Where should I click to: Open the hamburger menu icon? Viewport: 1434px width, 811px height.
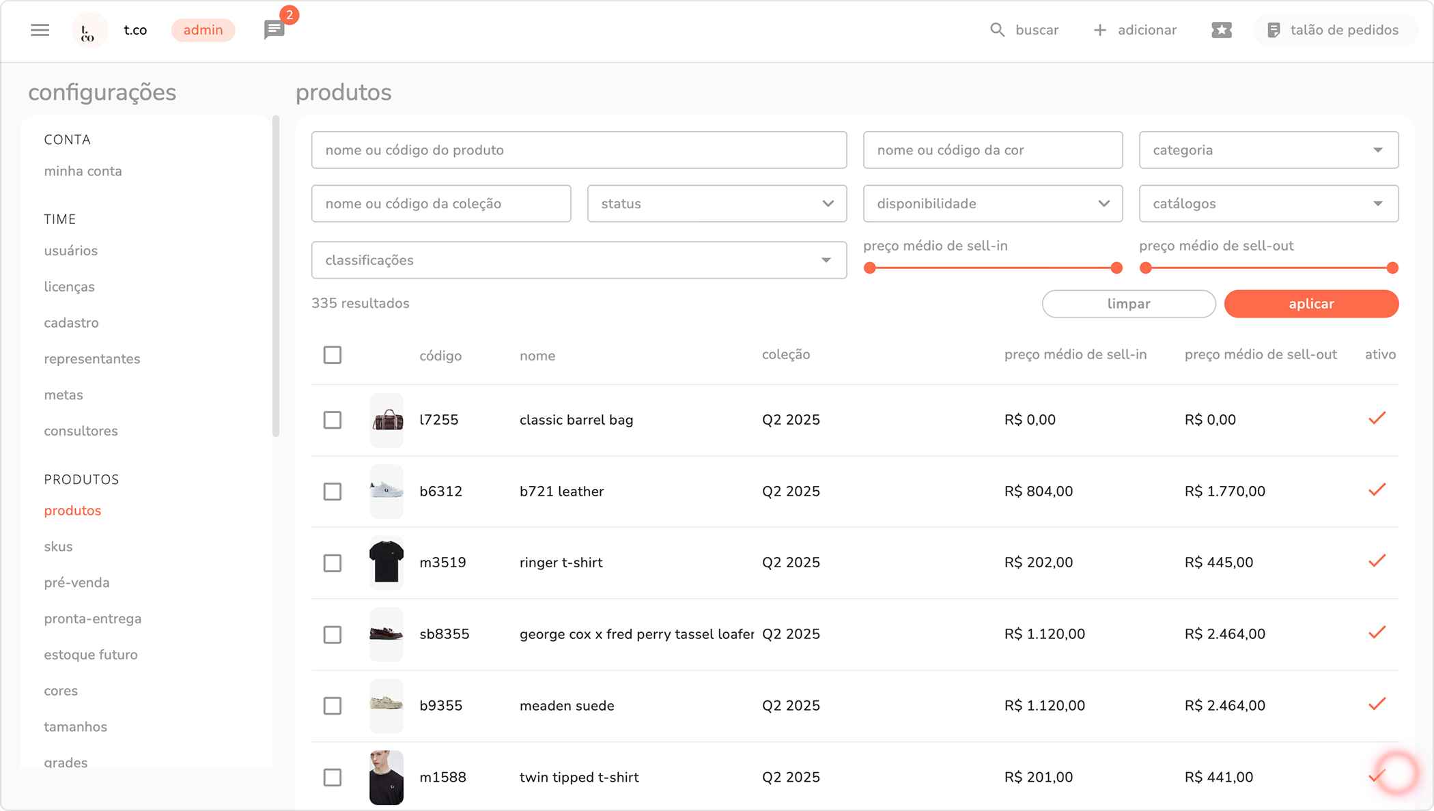click(40, 30)
